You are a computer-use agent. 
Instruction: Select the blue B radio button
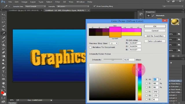(x=147, y=99)
